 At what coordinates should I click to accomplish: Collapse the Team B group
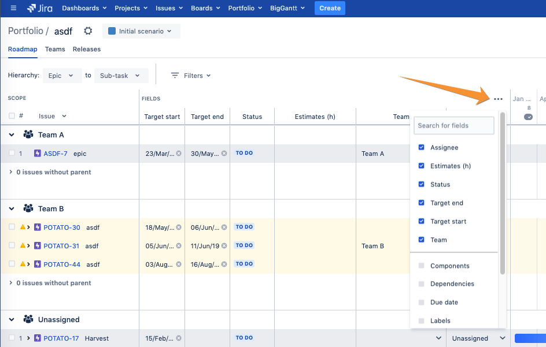[12, 209]
